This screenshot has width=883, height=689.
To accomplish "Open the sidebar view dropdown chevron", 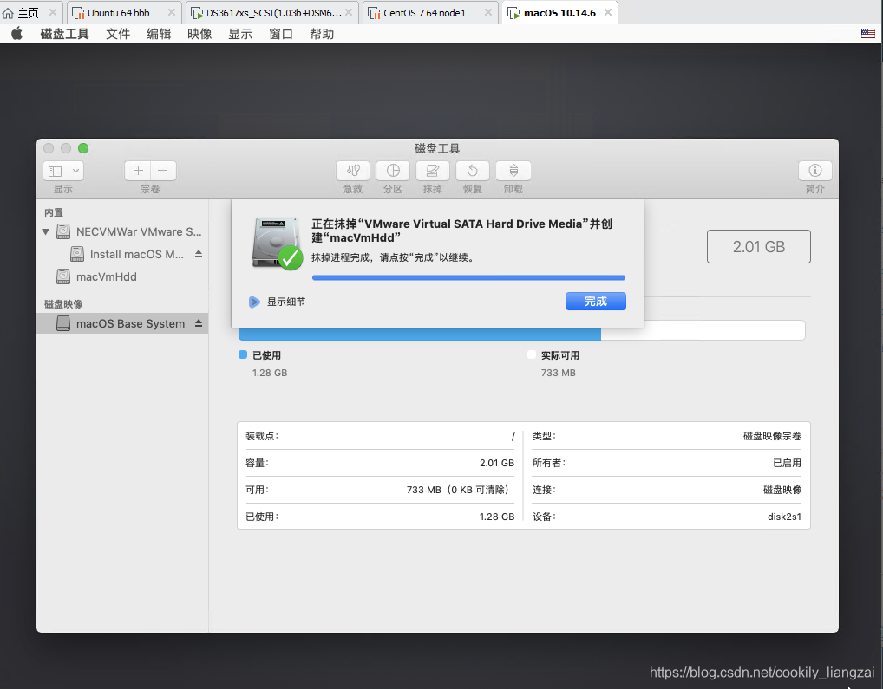I will [x=75, y=171].
